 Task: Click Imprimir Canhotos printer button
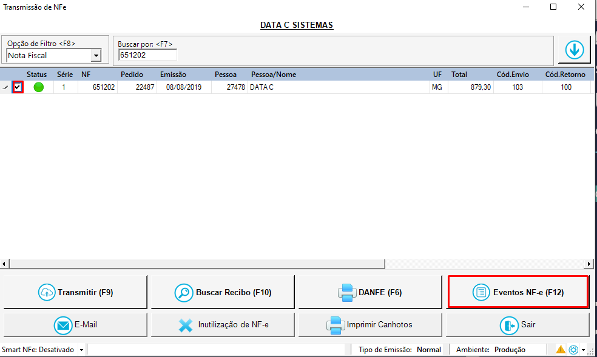(x=370, y=324)
